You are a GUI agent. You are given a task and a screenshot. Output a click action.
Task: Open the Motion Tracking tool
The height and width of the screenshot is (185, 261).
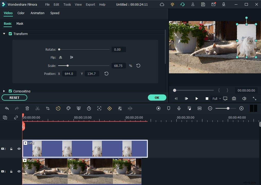(x=99, y=108)
